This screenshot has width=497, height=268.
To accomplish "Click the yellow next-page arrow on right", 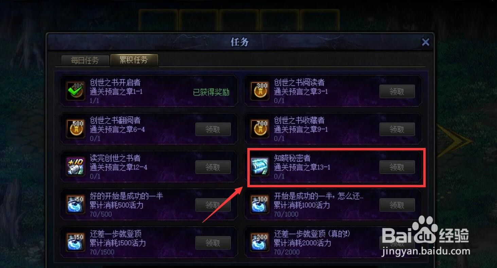I will click(x=455, y=141).
